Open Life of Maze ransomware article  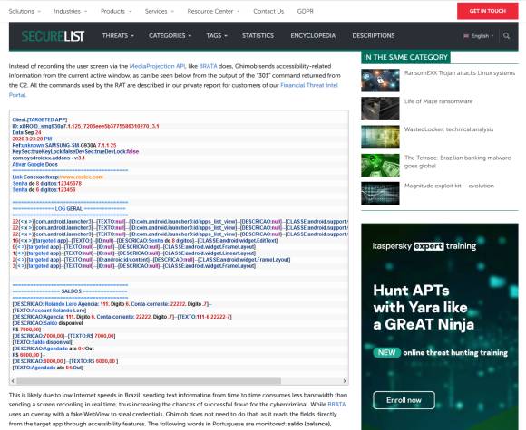pos(438,101)
